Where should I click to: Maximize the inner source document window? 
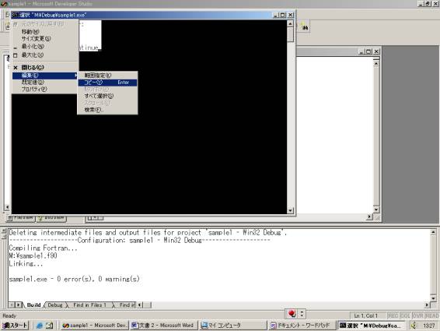[x=368, y=51]
